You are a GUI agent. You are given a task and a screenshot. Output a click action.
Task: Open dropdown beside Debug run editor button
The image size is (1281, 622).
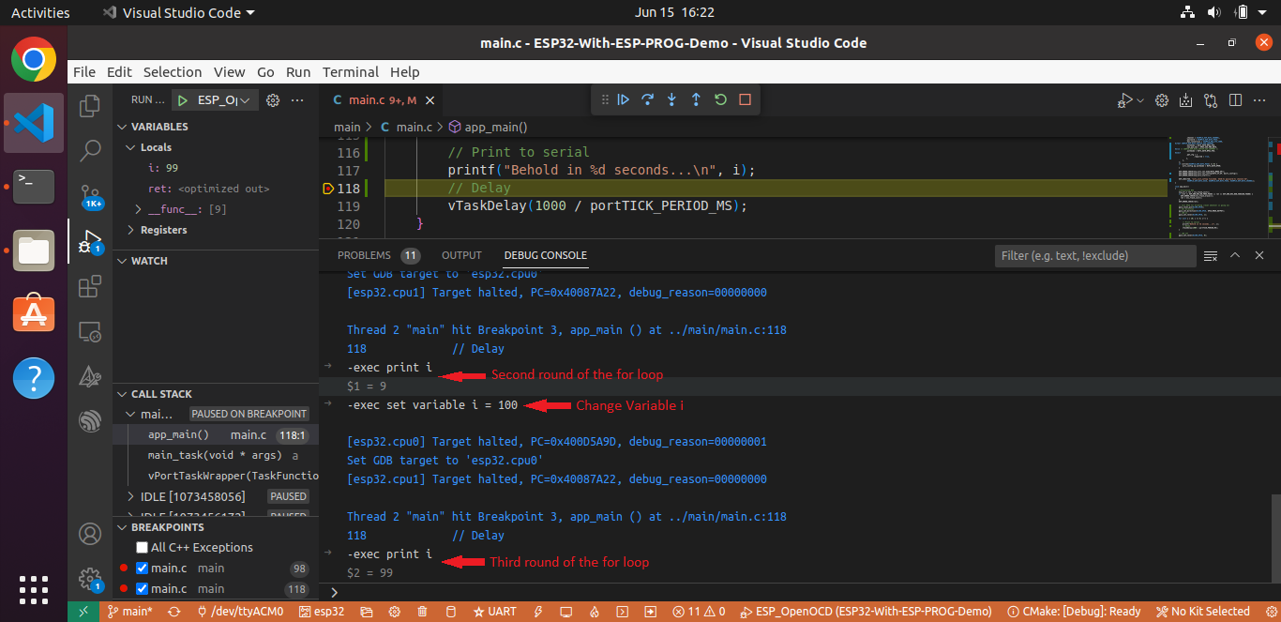pyautogui.click(x=1140, y=99)
